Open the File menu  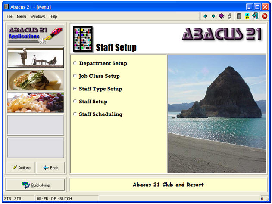coord(9,16)
